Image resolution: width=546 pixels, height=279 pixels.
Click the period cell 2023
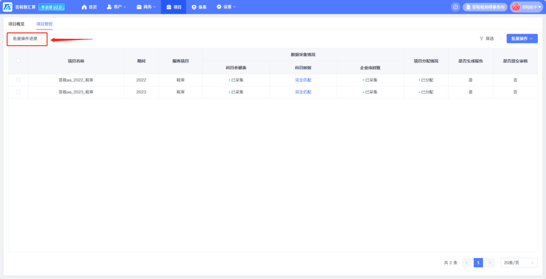click(x=141, y=92)
